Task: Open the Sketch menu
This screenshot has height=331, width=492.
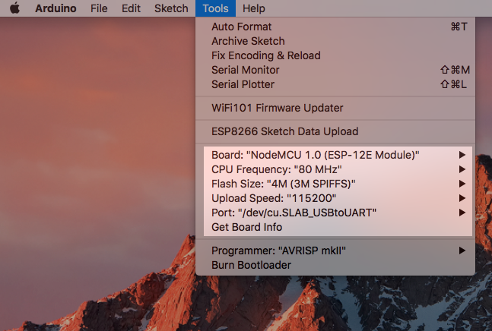Action: [171, 8]
